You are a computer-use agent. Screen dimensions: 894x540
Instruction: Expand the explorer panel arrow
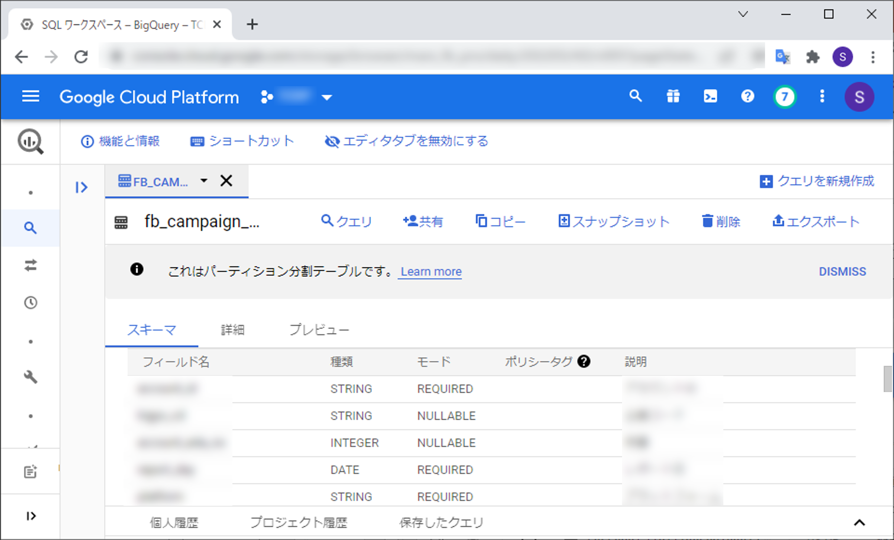pos(81,187)
